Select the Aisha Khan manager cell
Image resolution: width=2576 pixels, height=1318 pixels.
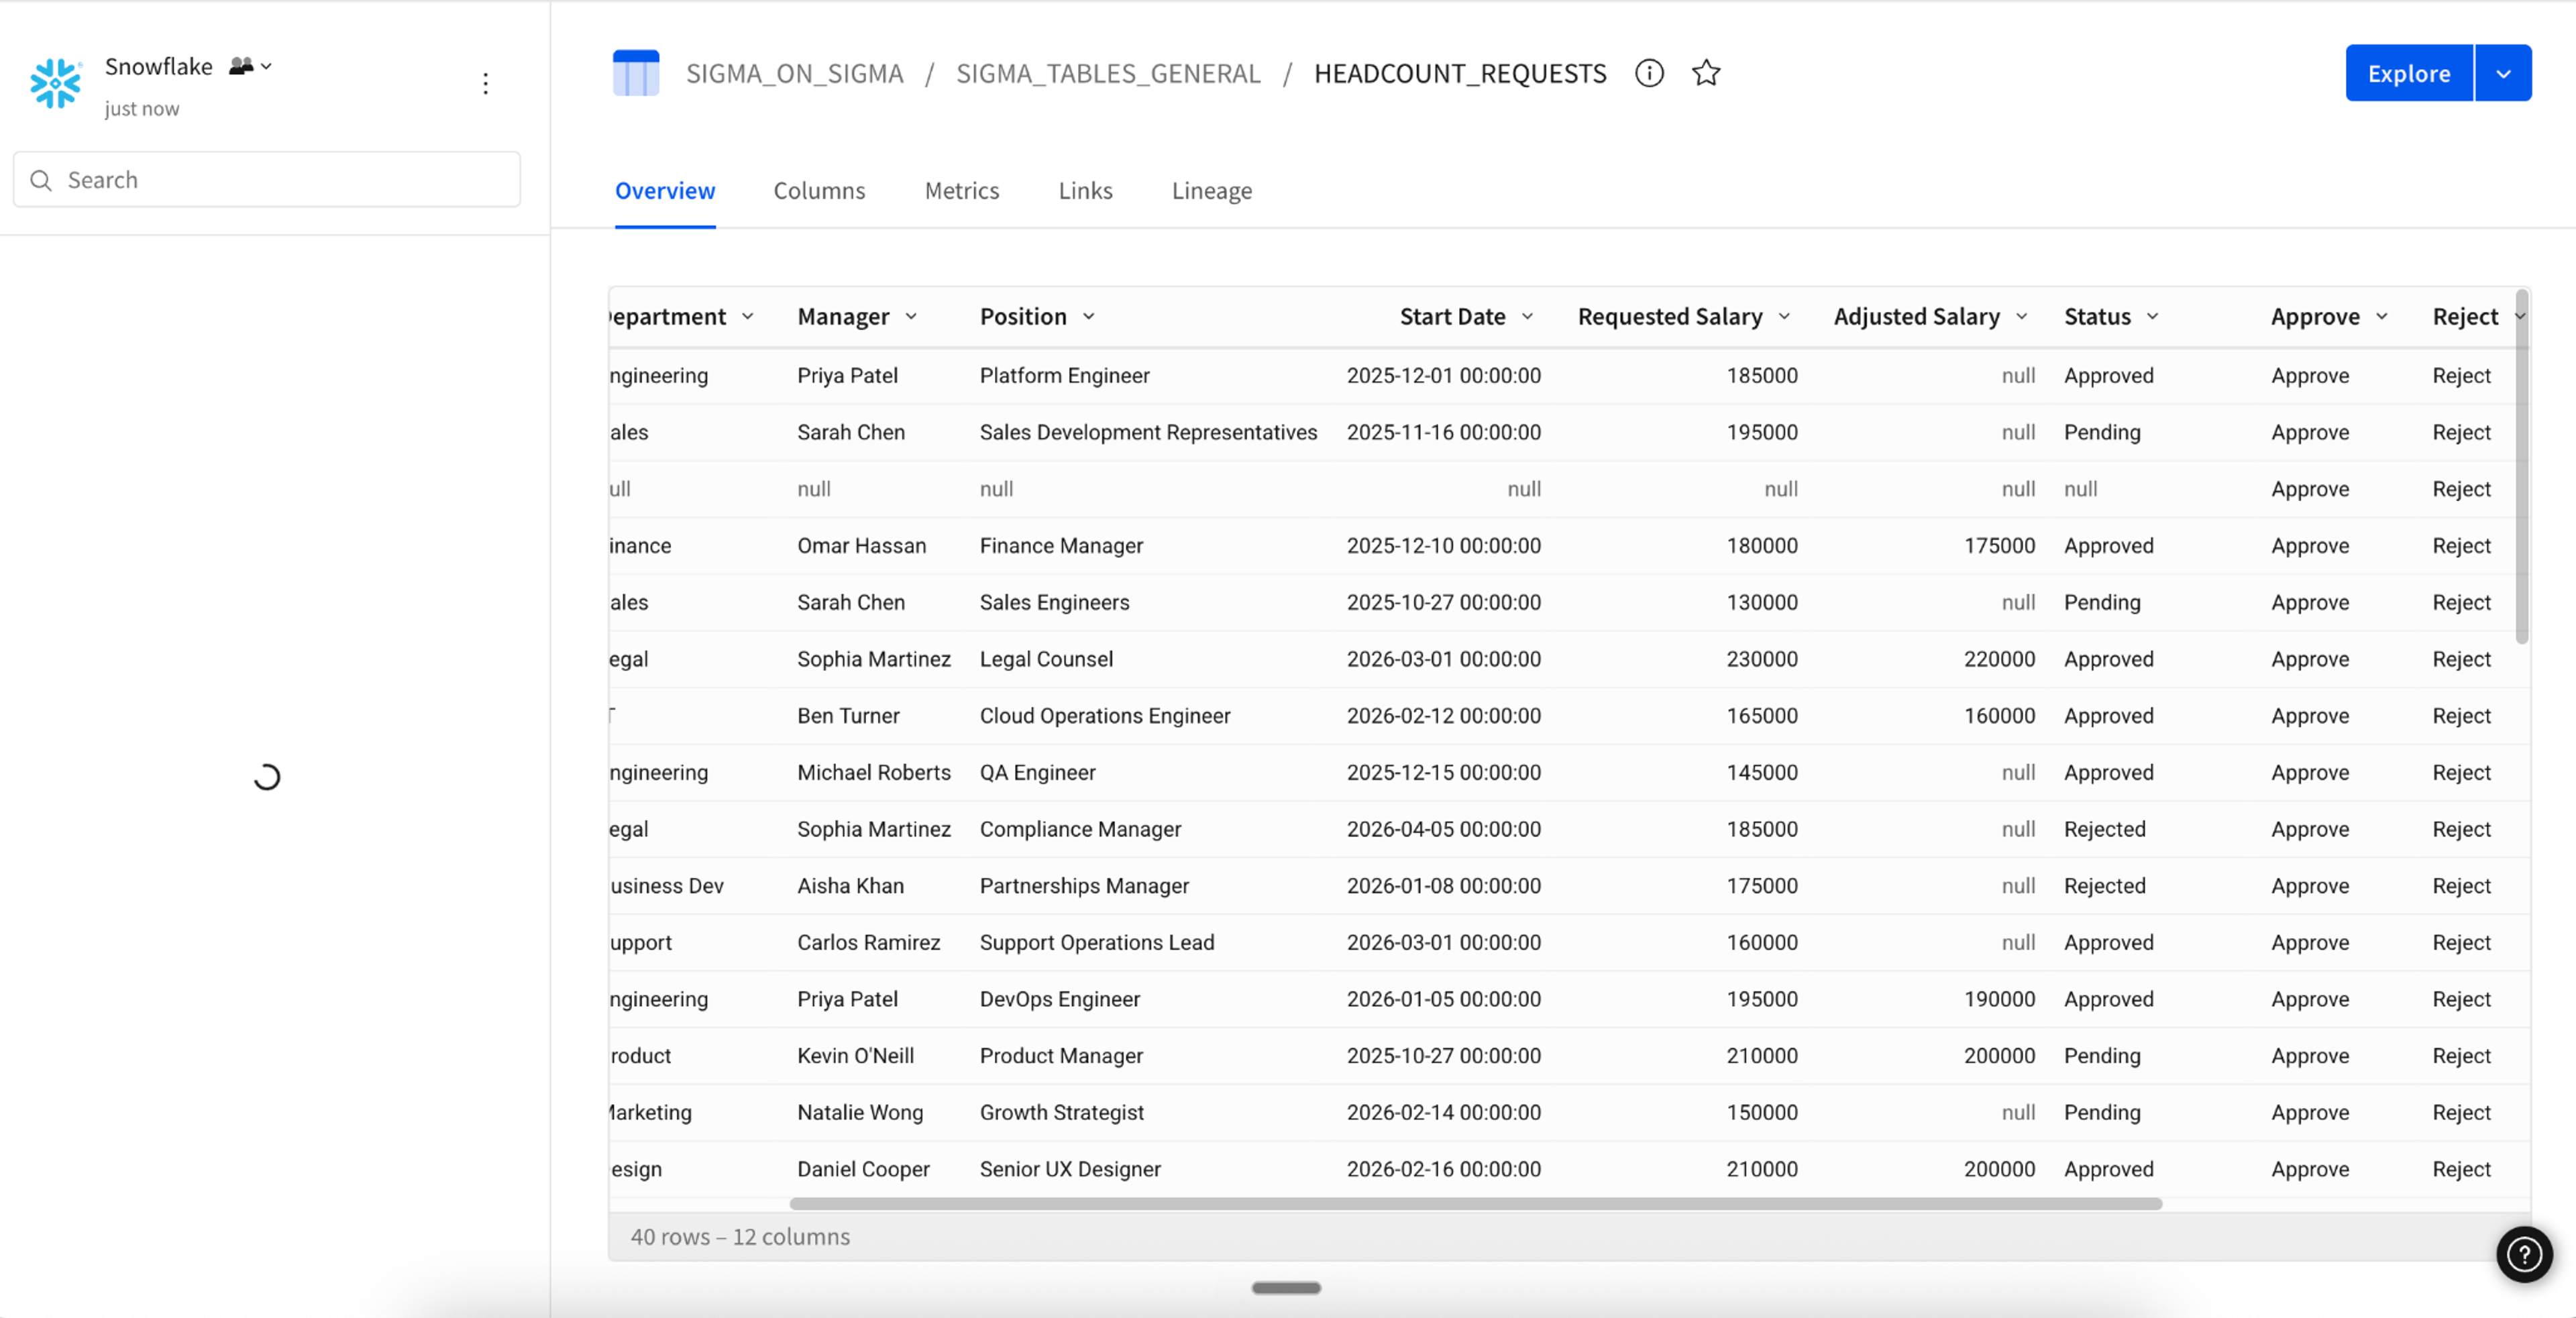850,886
